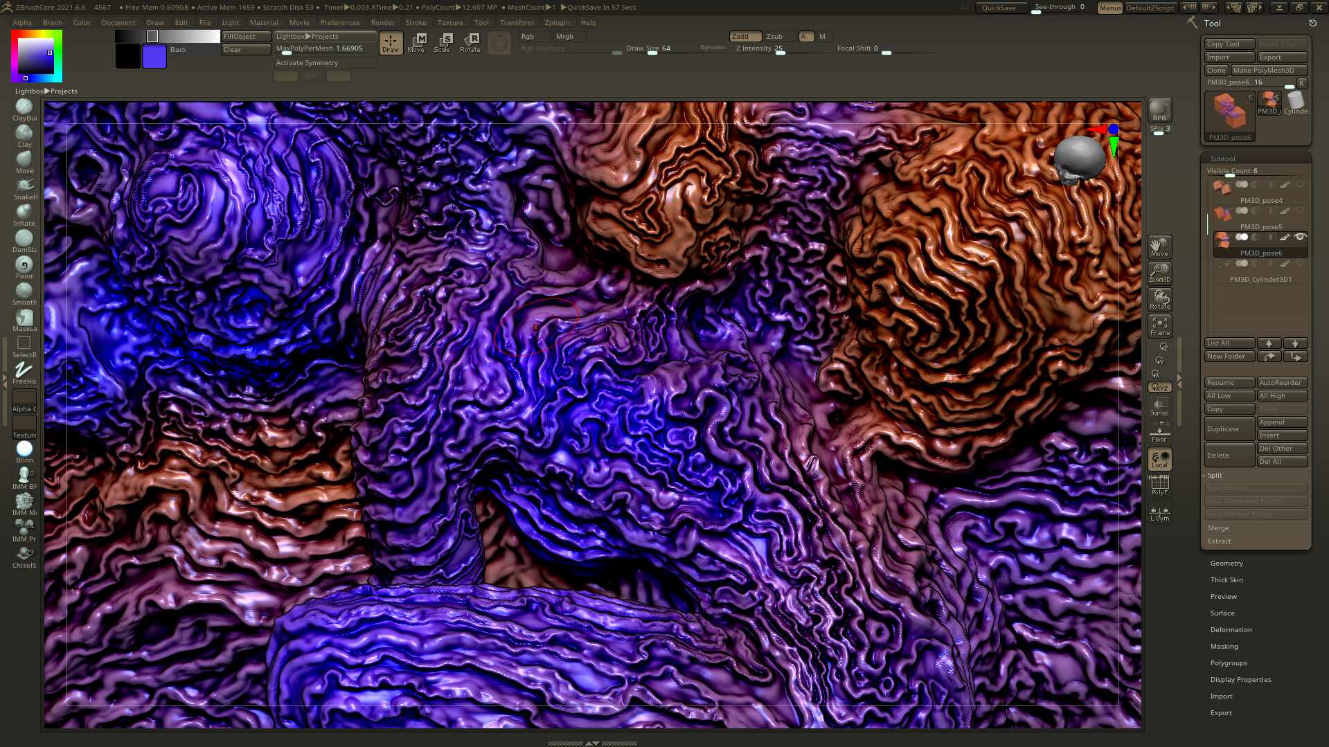Pick the Inflate brush

pos(24,213)
